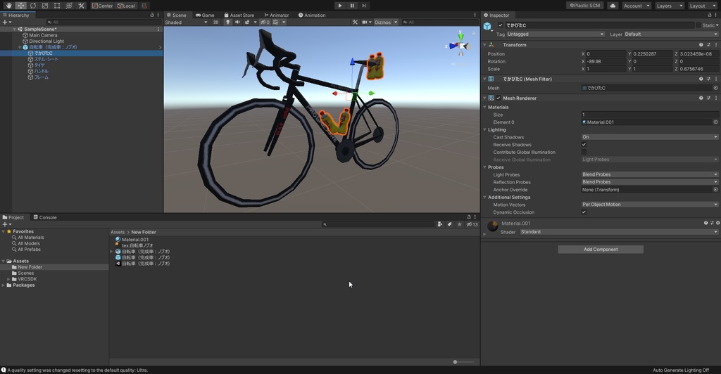Open the Layer Default dropdown
This screenshot has width=721, height=374.
pos(671,34)
